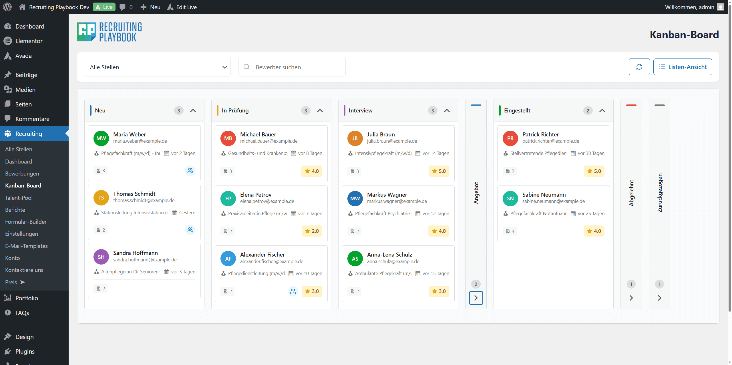Collapse the In Prüfung column

[x=320, y=110]
